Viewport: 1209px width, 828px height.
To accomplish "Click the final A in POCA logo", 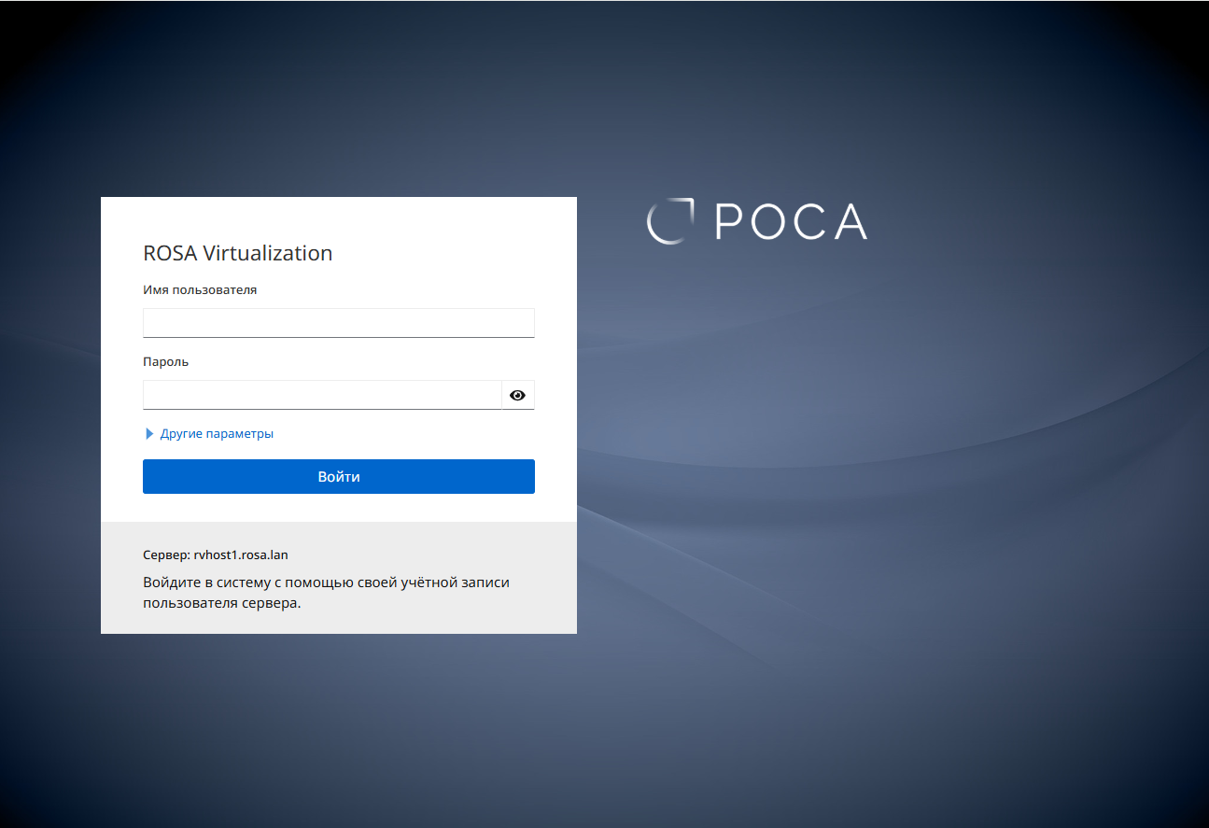I will [x=850, y=222].
